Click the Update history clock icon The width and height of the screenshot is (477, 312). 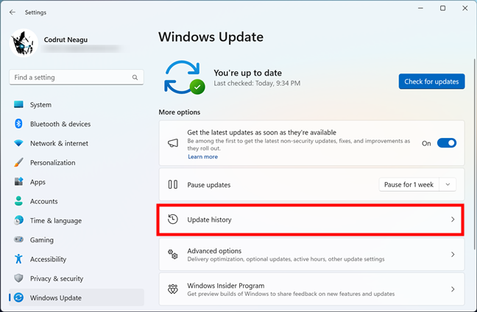click(x=173, y=219)
